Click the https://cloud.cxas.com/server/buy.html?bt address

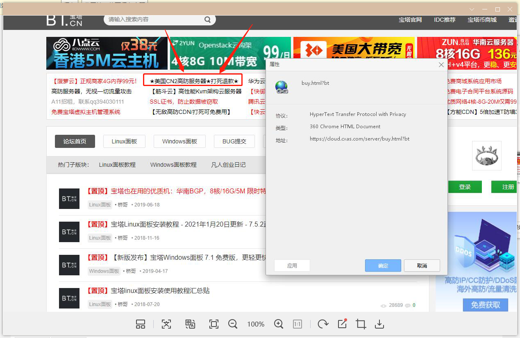pyautogui.click(x=360, y=139)
